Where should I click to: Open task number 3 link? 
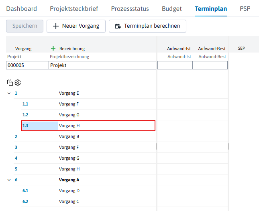16,148
